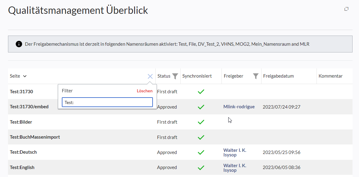Click the Synchronisiert column header

(x=197, y=76)
